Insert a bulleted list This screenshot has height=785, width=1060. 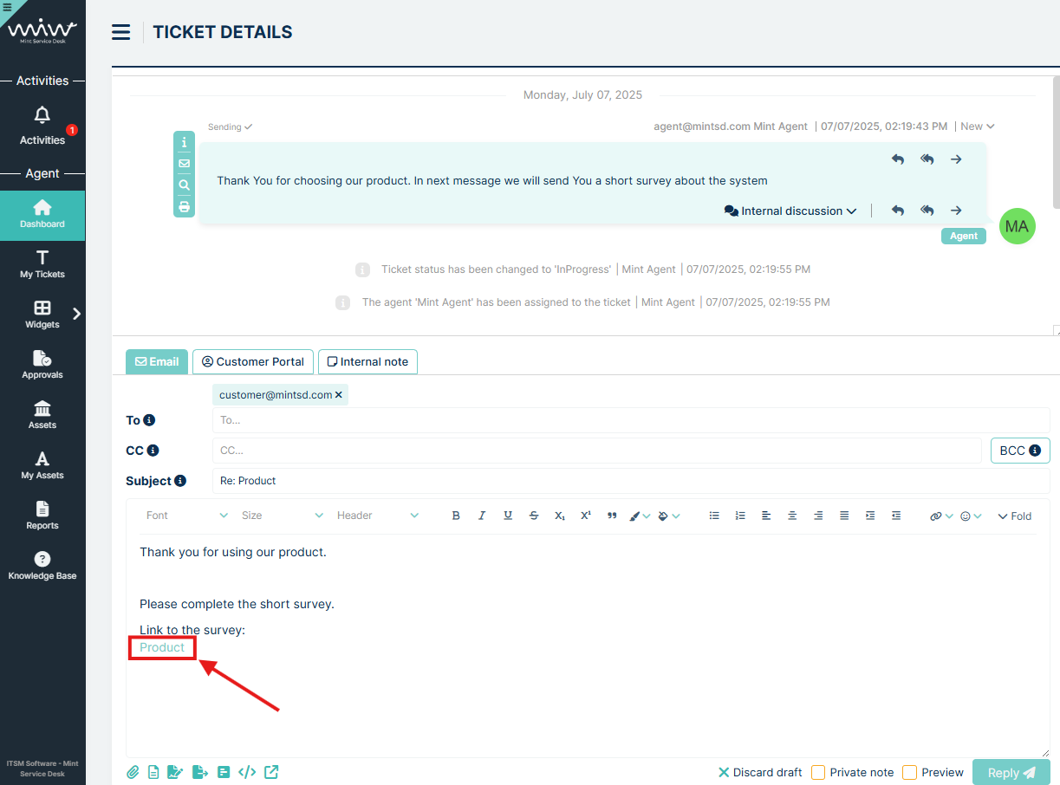click(x=714, y=516)
